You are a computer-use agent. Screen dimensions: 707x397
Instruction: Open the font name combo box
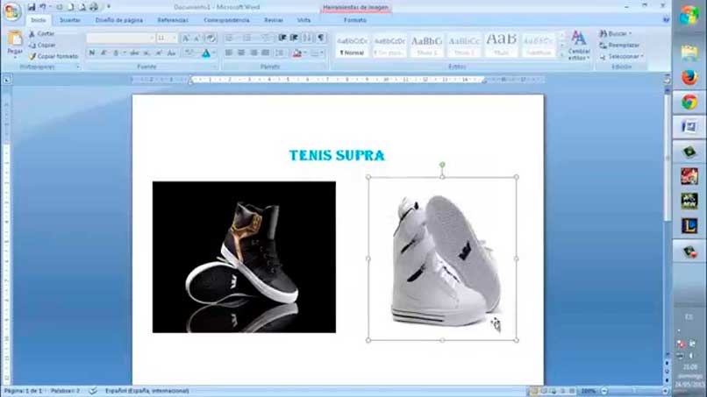(120, 39)
